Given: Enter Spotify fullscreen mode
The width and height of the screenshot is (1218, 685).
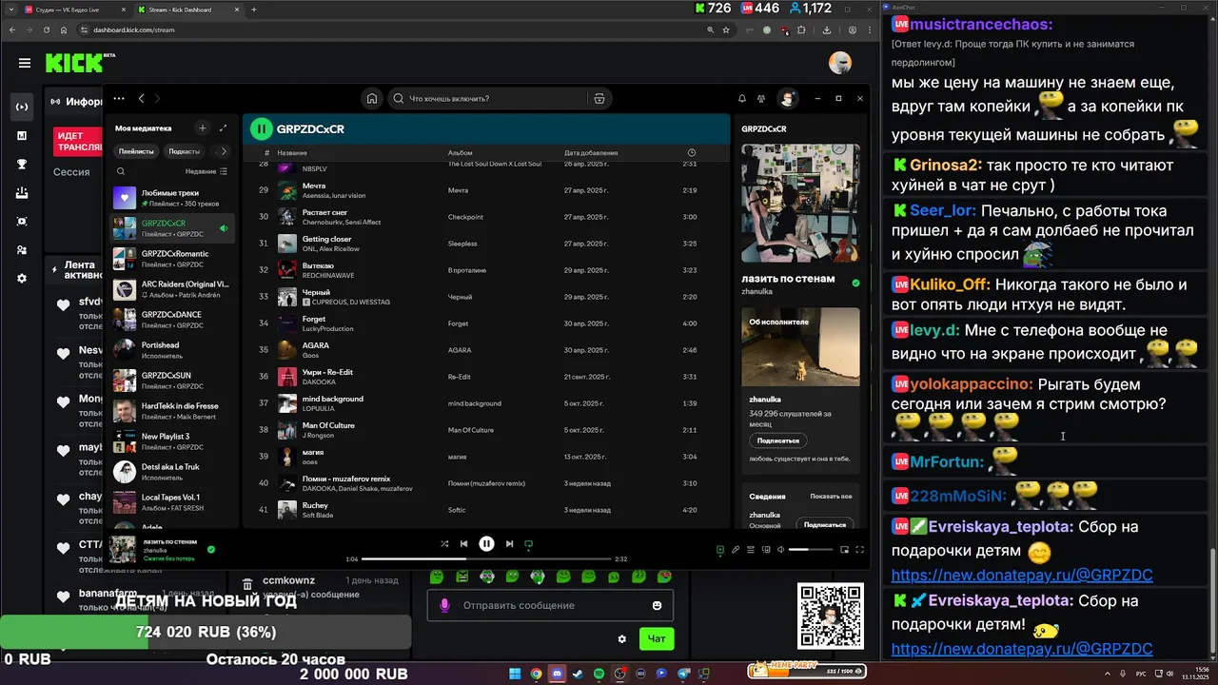Looking at the screenshot, I should (860, 549).
